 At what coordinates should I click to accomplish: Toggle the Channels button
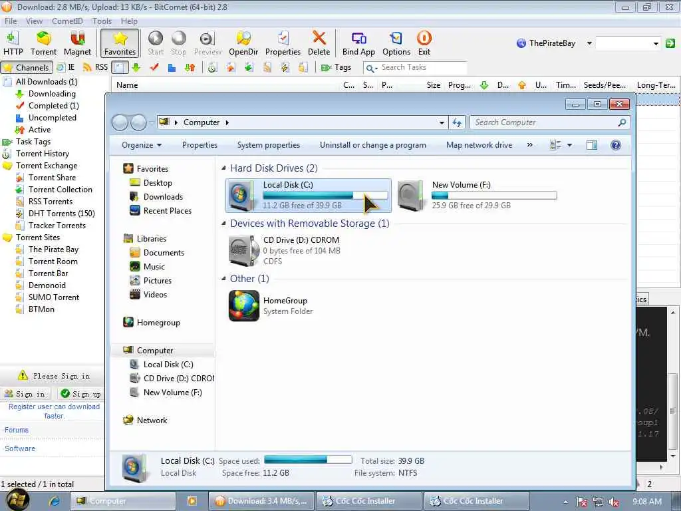pyautogui.click(x=27, y=67)
